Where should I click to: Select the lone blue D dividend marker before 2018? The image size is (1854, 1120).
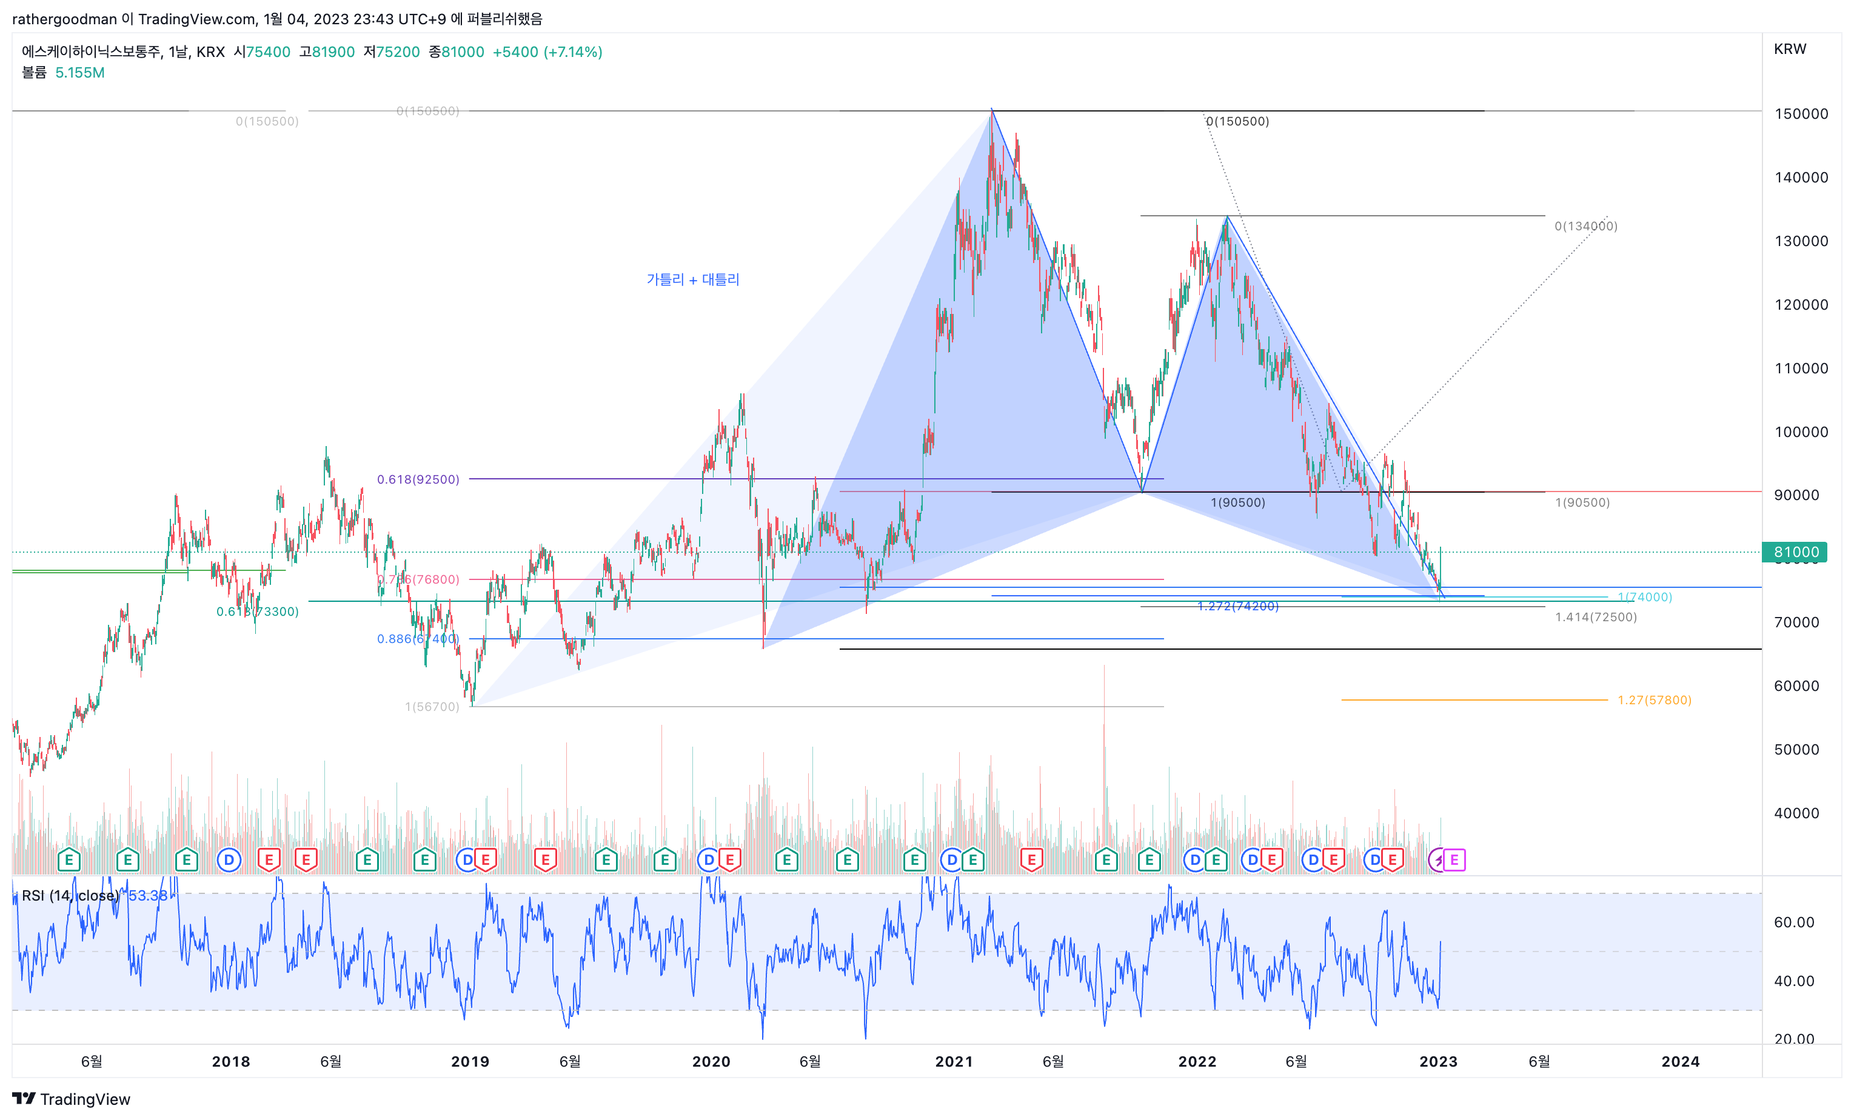229,860
